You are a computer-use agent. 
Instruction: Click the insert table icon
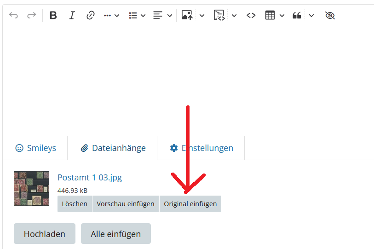270,16
